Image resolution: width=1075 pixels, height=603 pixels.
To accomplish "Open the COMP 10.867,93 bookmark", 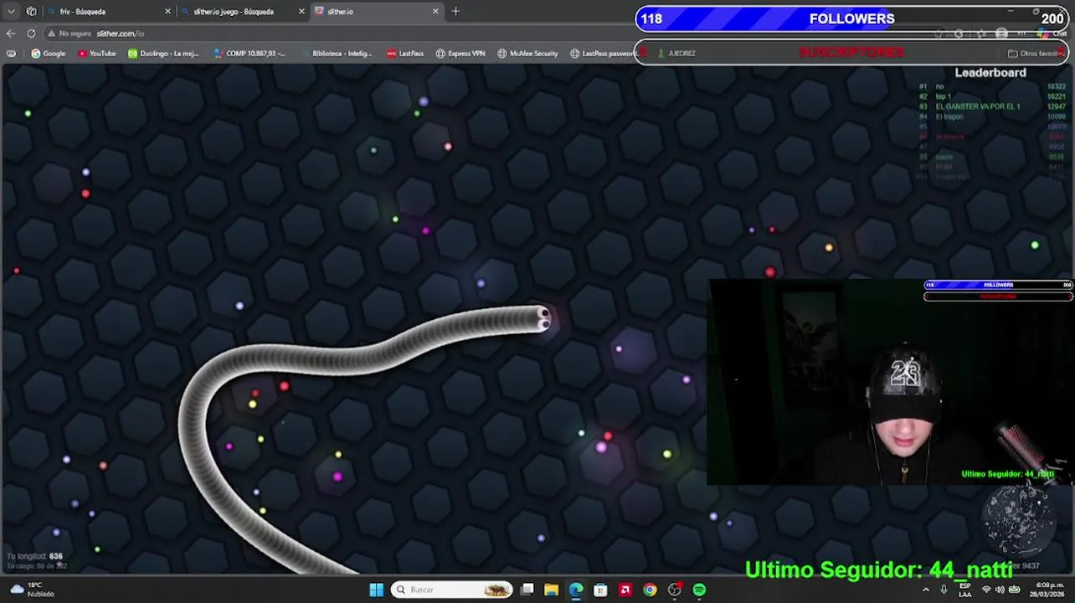I will pos(249,54).
